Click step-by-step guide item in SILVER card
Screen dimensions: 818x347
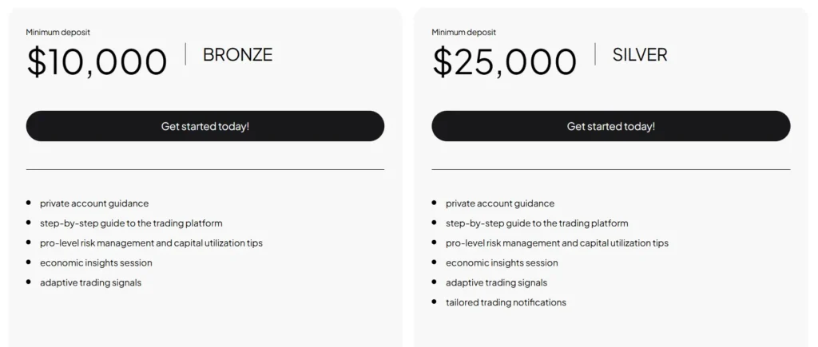coord(537,223)
